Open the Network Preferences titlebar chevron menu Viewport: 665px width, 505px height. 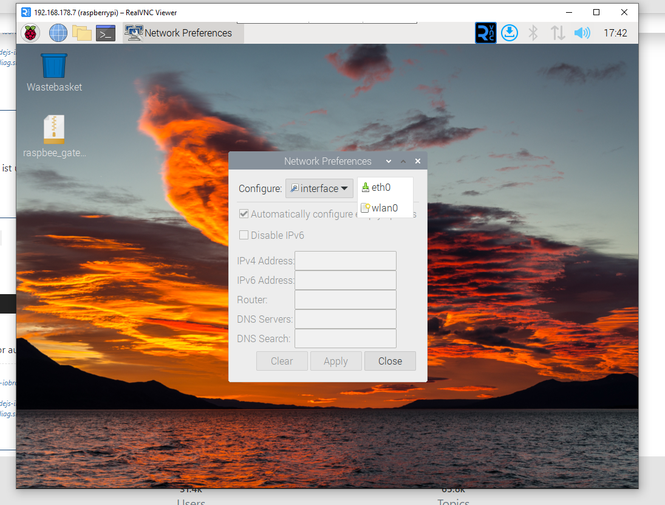389,161
